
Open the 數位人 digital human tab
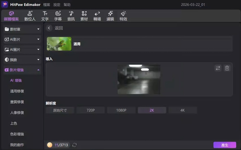30,16
